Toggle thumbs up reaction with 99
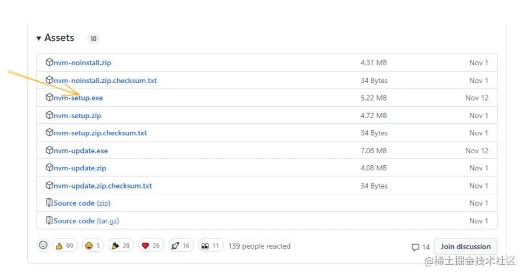 point(64,246)
